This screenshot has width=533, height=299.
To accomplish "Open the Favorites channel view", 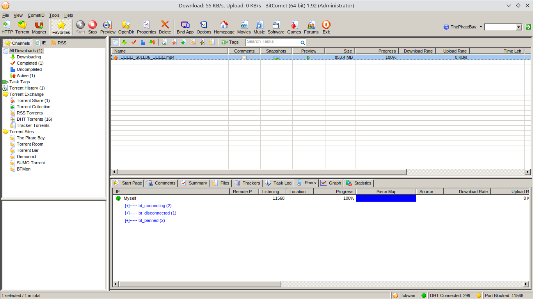I will point(61,27).
